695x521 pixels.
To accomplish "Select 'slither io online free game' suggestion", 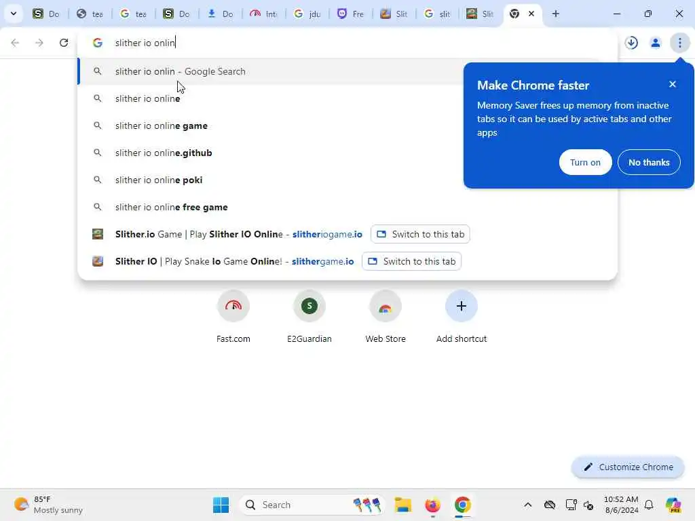I will pyautogui.click(x=347, y=207).
